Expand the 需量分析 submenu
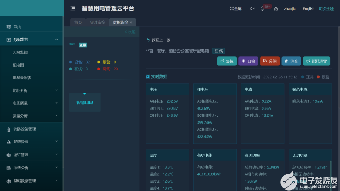340x191 pixels. pyautogui.click(x=57, y=115)
